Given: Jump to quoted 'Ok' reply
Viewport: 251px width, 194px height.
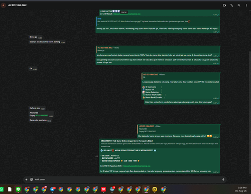Looking at the screenshot, I should (x=181, y=76).
